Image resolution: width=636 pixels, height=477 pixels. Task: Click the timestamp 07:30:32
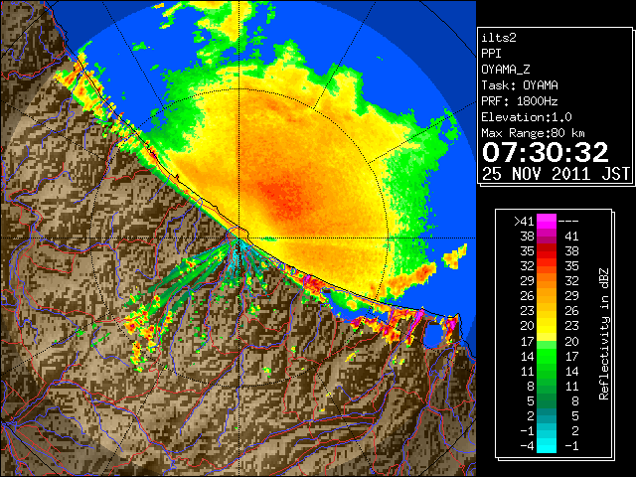[545, 152]
